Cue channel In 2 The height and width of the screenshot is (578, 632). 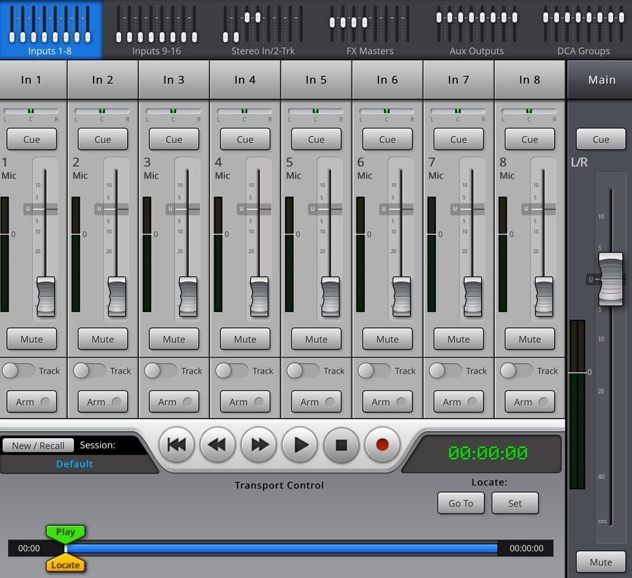[103, 139]
